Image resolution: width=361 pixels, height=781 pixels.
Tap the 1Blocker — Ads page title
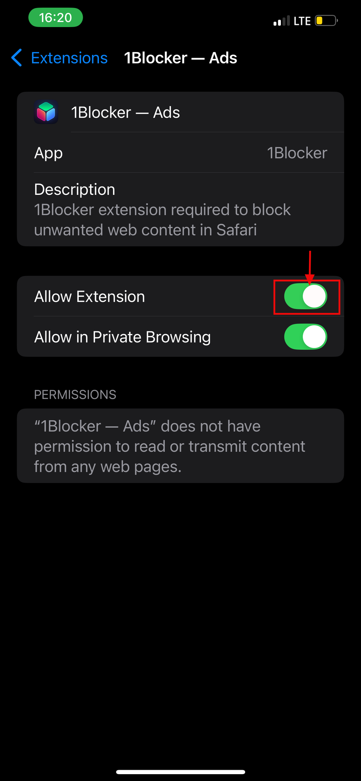(180, 58)
